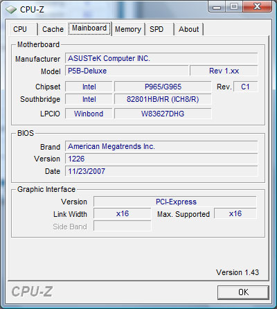The height and width of the screenshot is (309, 277).
Task: Click the BIOS brand American Megatrends Inc.
Action: (161, 146)
